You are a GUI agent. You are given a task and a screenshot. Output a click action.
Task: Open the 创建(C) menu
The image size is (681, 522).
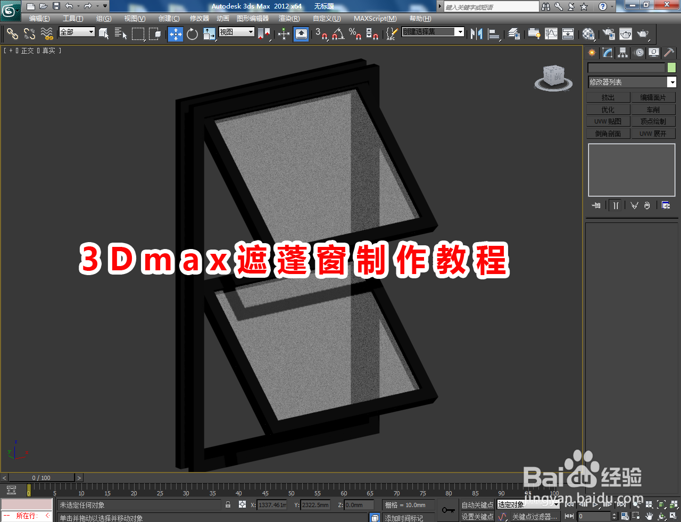pos(169,19)
